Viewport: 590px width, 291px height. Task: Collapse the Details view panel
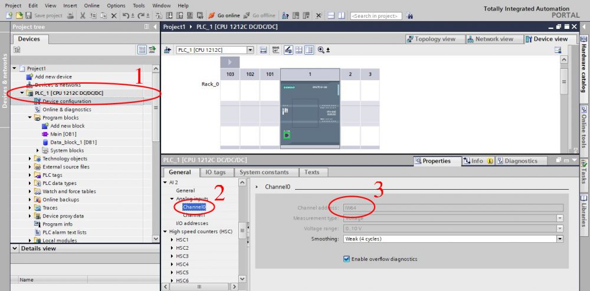tap(15, 248)
